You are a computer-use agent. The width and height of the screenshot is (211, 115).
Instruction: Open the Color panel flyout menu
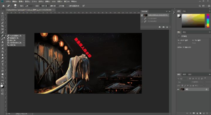click(x=210, y=11)
